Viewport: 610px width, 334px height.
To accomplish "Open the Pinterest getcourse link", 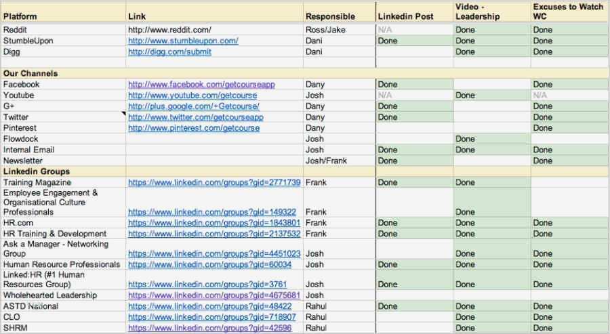I will tap(194, 128).
